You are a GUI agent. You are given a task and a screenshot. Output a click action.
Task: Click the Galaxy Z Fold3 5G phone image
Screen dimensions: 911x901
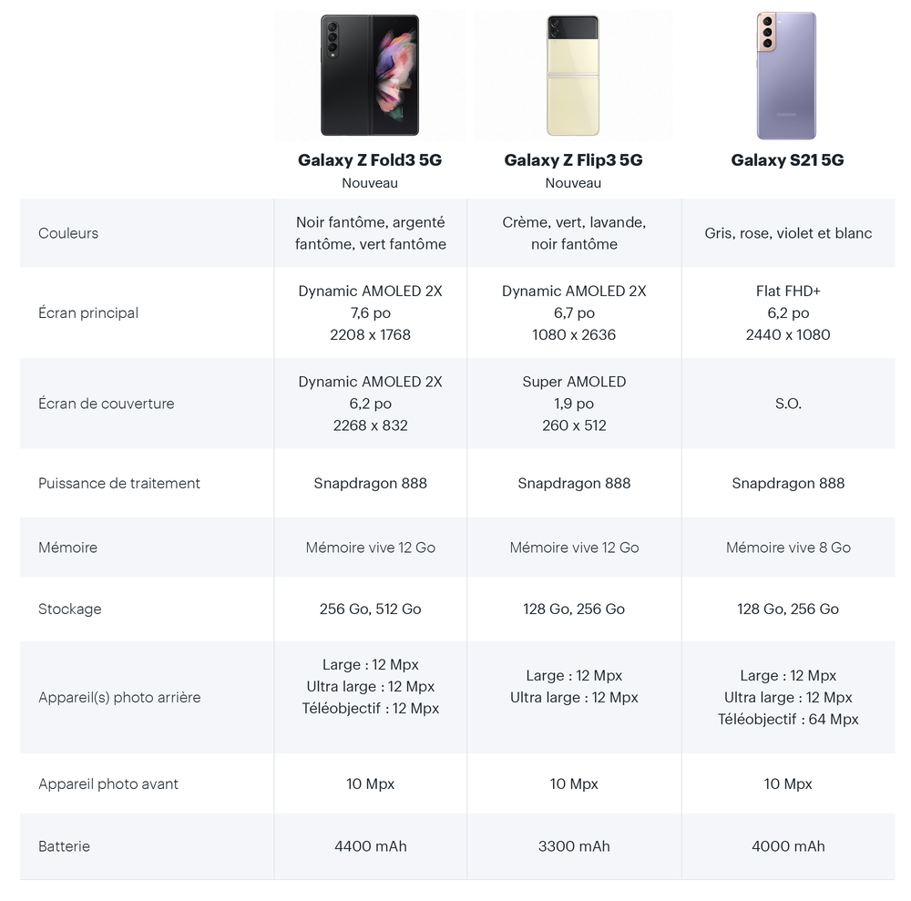370,75
